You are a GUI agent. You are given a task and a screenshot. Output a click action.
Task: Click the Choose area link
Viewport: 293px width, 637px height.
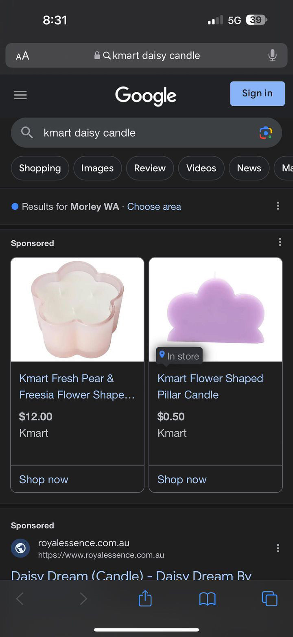point(154,206)
